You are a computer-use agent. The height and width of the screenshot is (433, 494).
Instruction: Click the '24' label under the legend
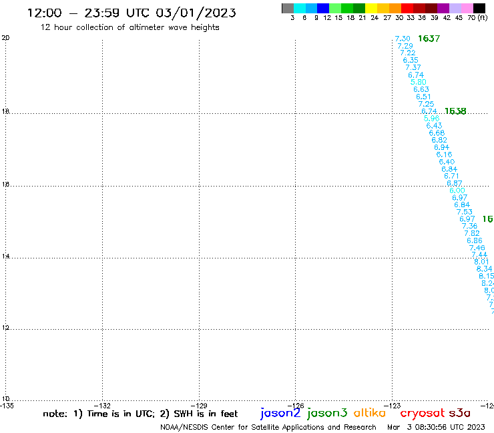(375, 17)
